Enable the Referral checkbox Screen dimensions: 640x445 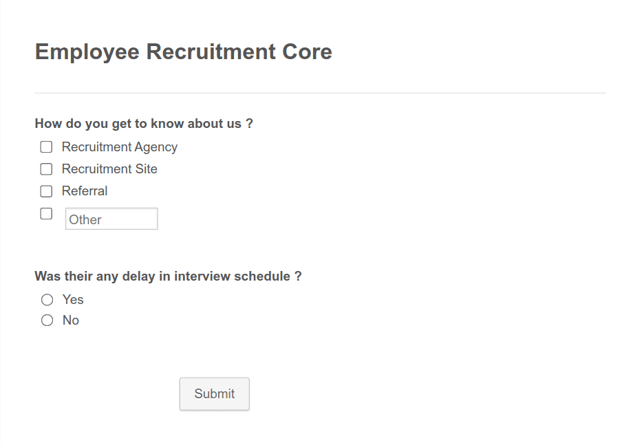click(46, 191)
